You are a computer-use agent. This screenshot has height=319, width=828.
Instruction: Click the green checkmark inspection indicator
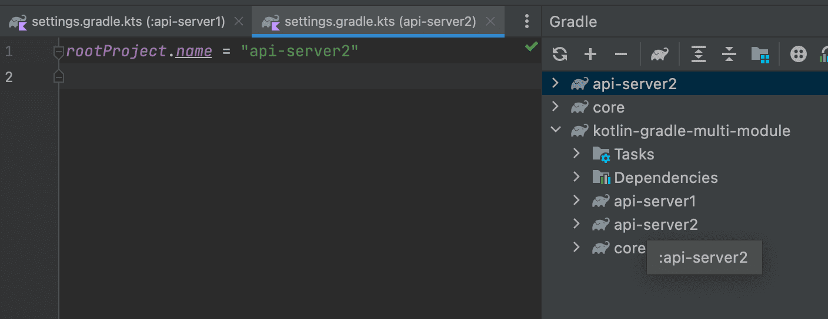click(x=531, y=47)
